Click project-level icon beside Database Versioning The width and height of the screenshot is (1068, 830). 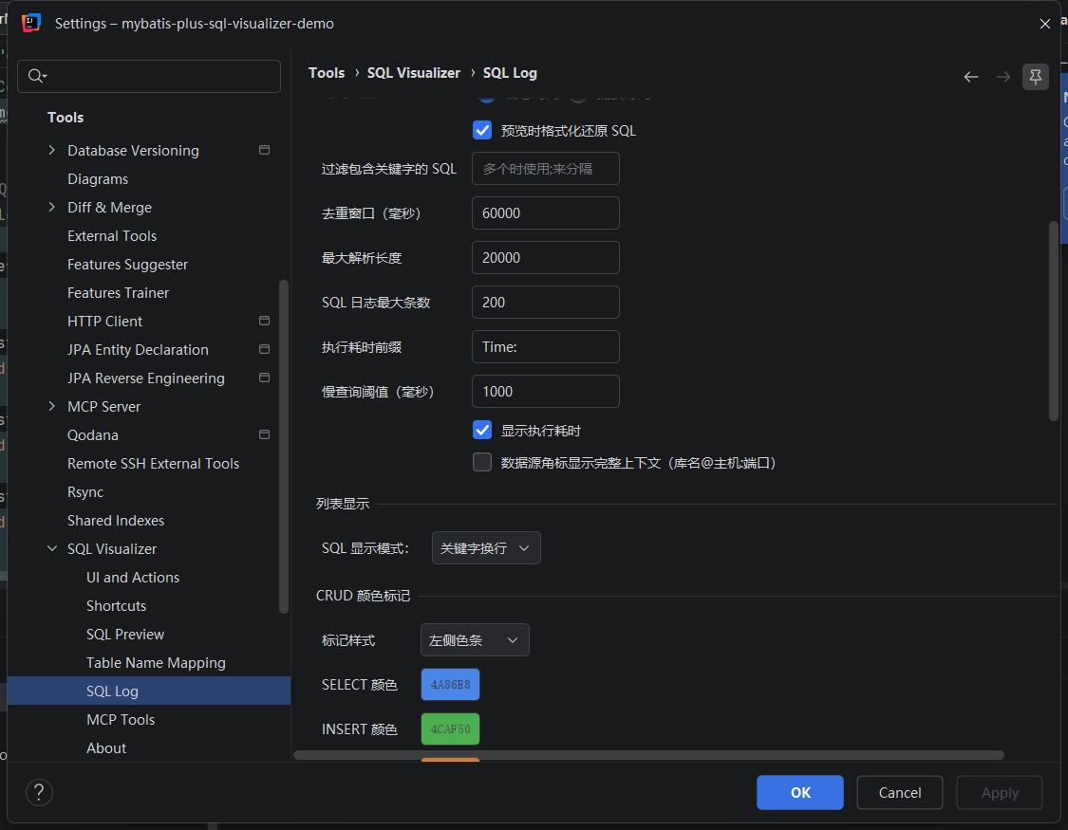point(264,150)
